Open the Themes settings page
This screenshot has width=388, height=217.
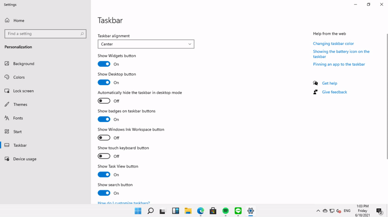[20, 104]
